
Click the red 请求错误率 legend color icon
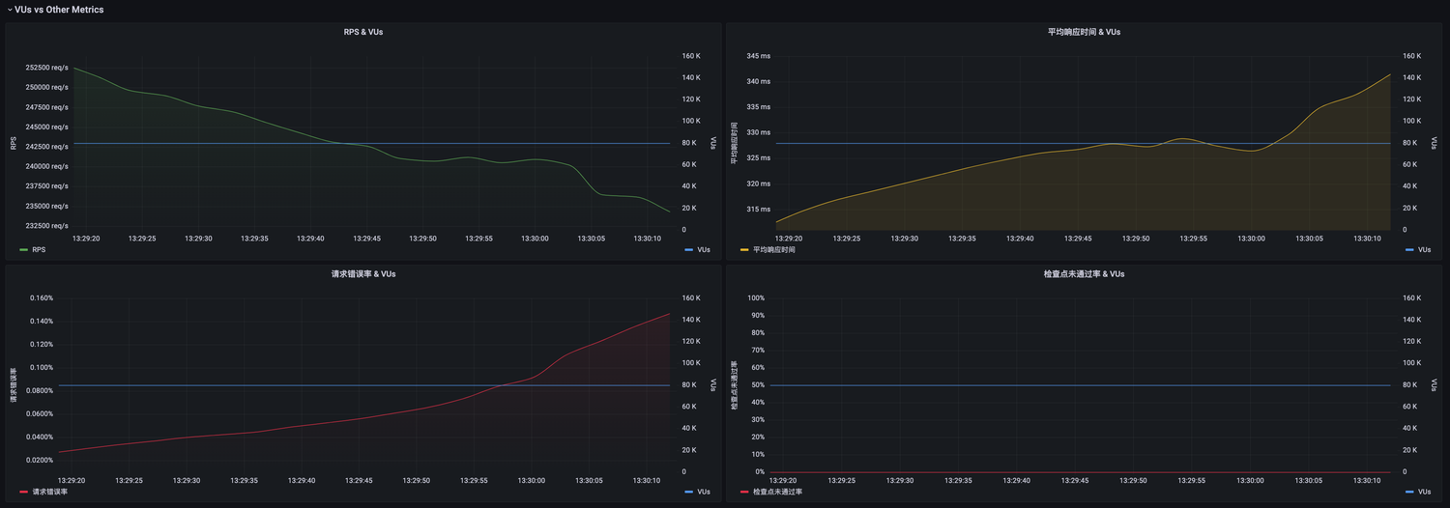24,492
